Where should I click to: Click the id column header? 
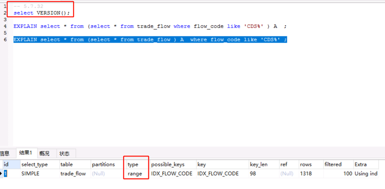[x=11, y=165]
